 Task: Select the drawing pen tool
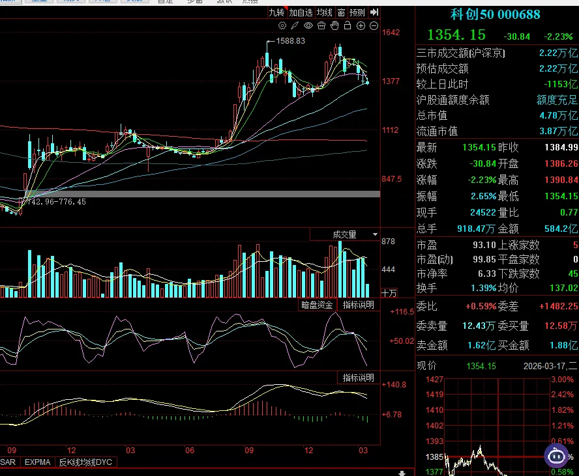point(295,25)
